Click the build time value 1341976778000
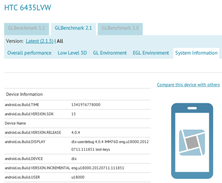This screenshot has width=222, height=183. (85, 105)
